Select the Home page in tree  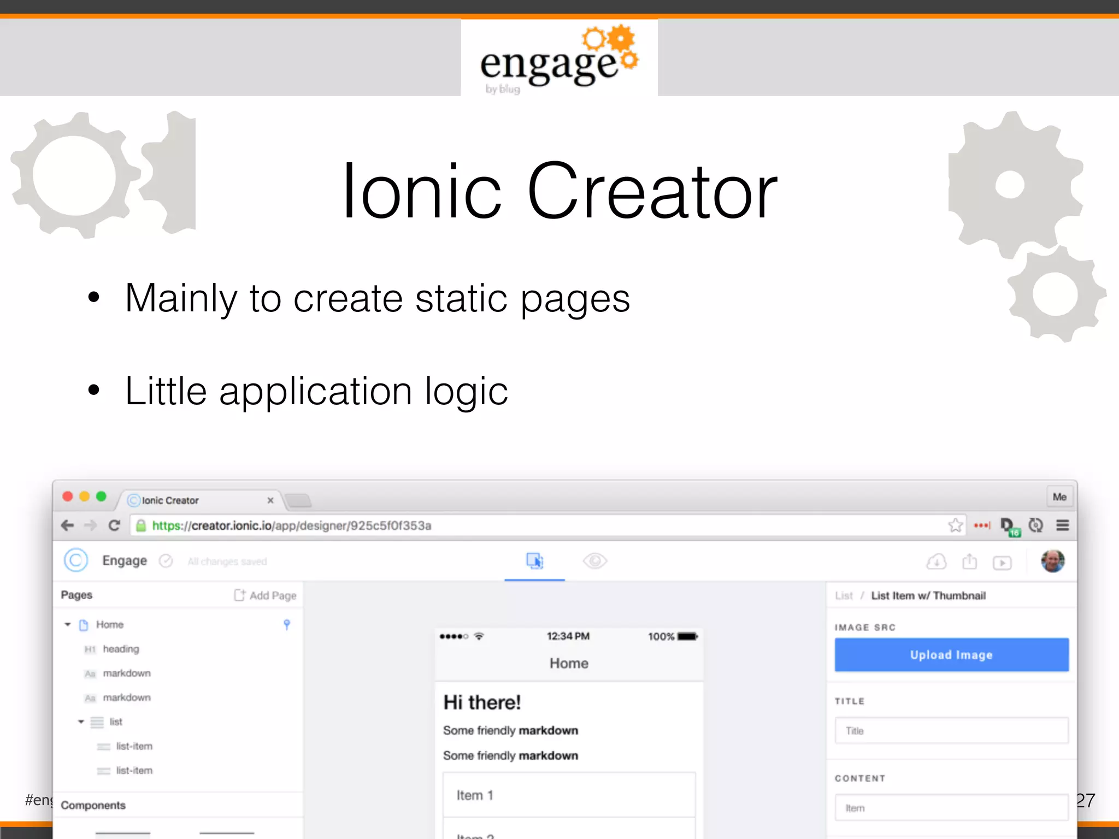(x=109, y=624)
